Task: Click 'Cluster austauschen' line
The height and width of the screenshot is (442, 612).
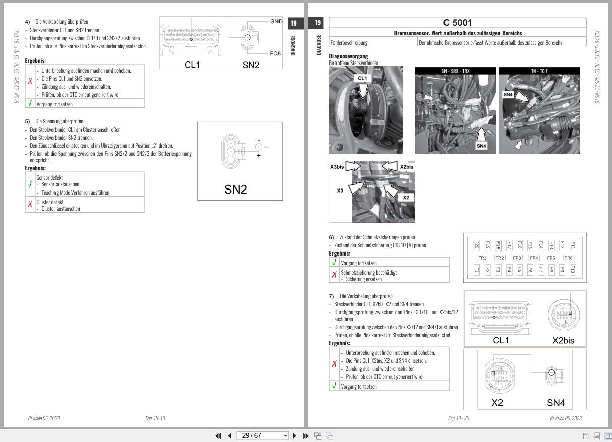Action: point(61,209)
